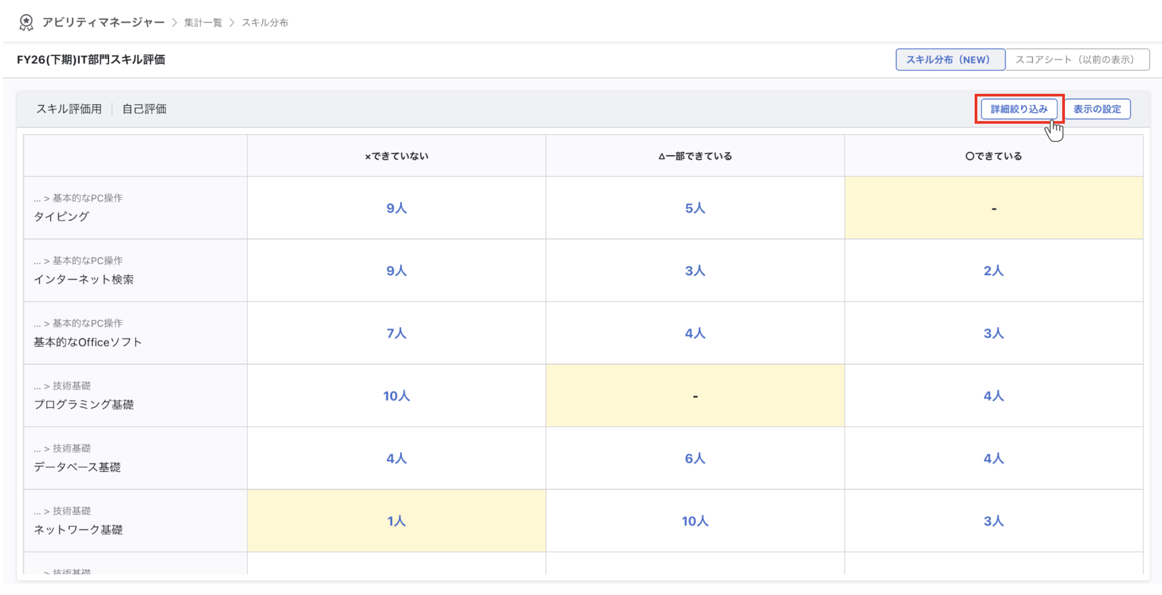Screen dimensions: 1162x595
Task: Click ×できていない column header
Action: 396,156
